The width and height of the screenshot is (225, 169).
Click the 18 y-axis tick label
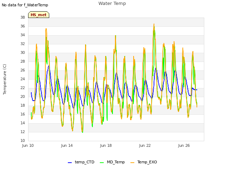pyautogui.click(x=22, y=105)
